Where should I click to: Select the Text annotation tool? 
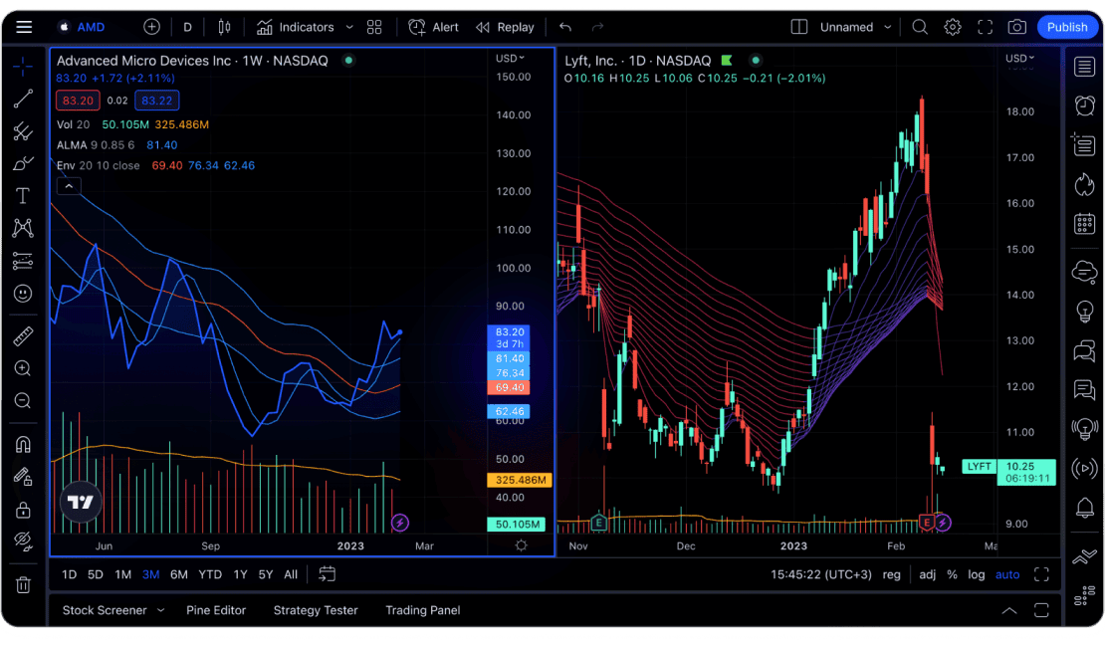[22, 195]
